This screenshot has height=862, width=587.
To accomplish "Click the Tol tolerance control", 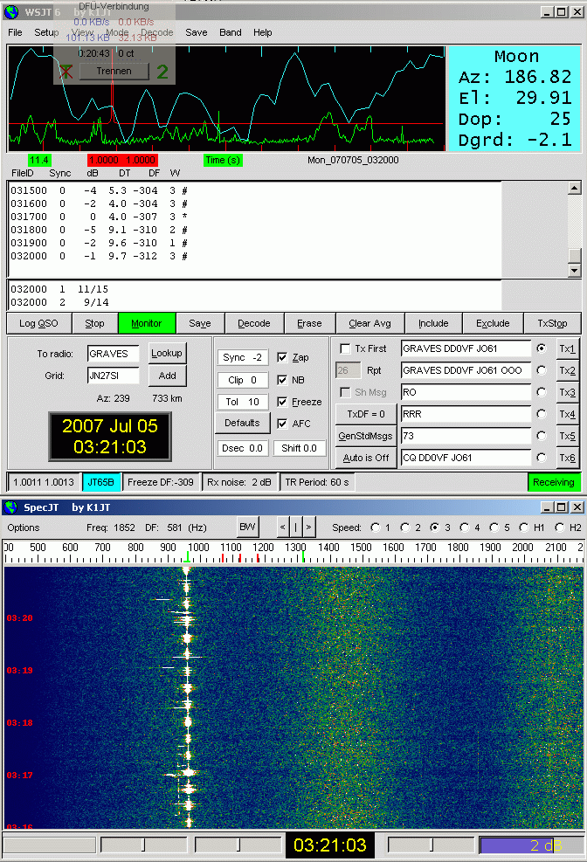I will pyautogui.click(x=242, y=402).
